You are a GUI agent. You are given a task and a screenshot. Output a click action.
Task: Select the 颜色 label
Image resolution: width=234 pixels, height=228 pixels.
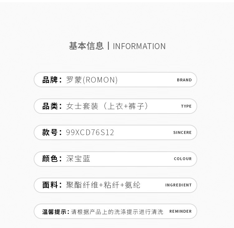pos(50,159)
